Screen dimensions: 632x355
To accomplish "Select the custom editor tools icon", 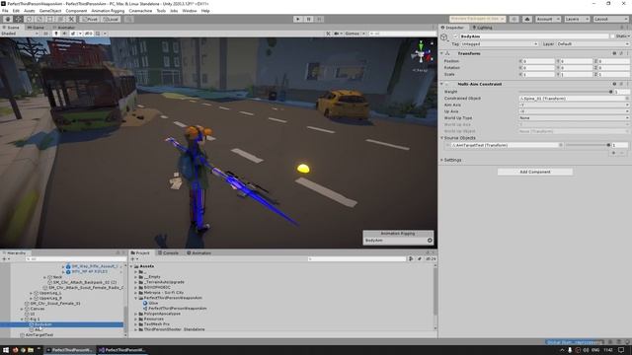I will [71, 19].
